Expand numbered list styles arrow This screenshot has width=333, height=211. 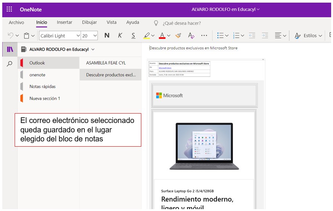(x=243, y=36)
